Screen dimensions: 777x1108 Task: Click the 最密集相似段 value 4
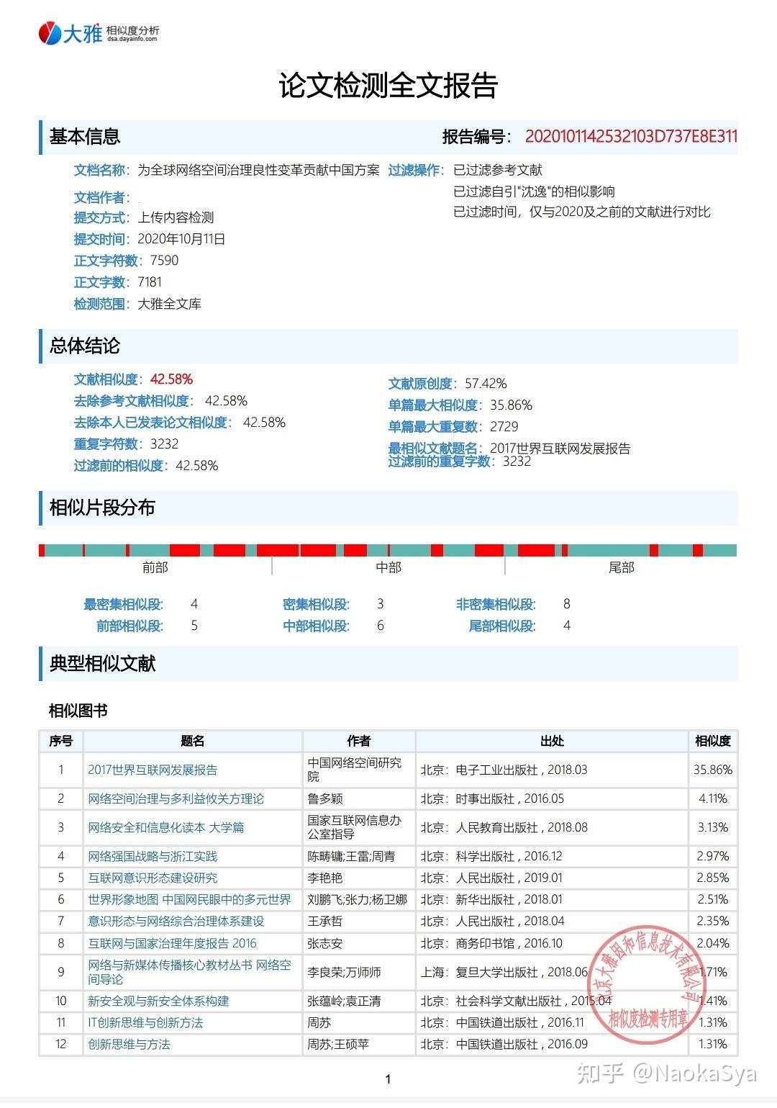[194, 604]
